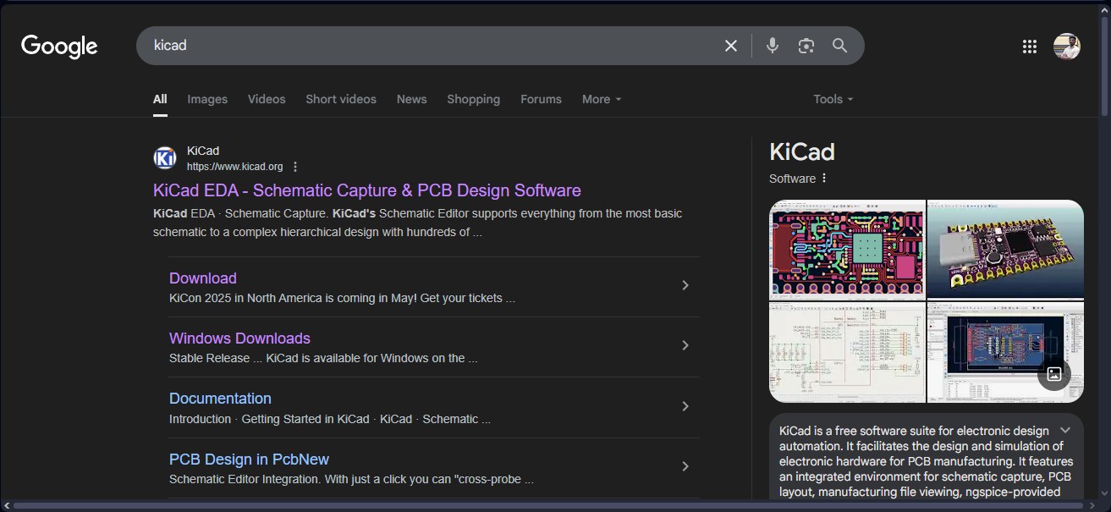The width and height of the screenshot is (1111, 512).
Task: Click the KiCad site favicon
Action: [165, 158]
